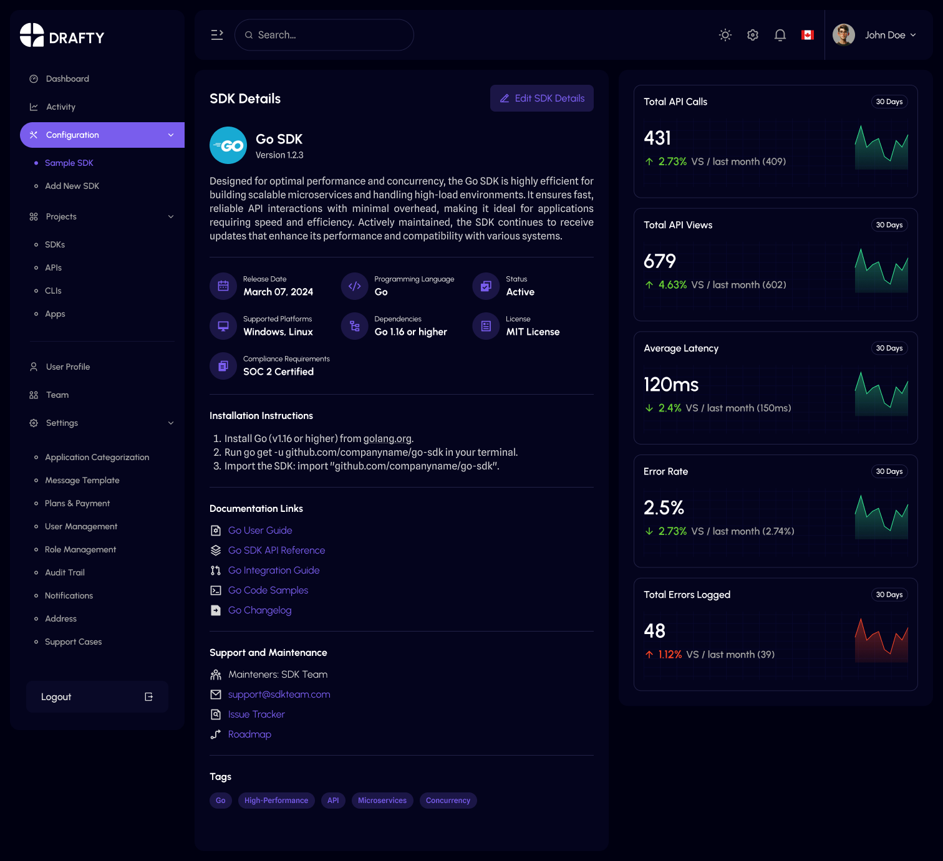Toggle the sidebar collapse icon
The width and height of the screenshot is (943, 861).
coord(217,35)
